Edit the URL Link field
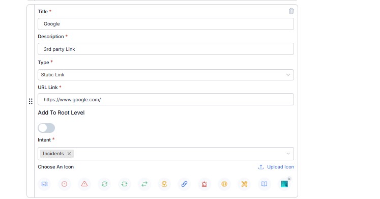This screenshot has width=380, height=199. pos(166,99)
